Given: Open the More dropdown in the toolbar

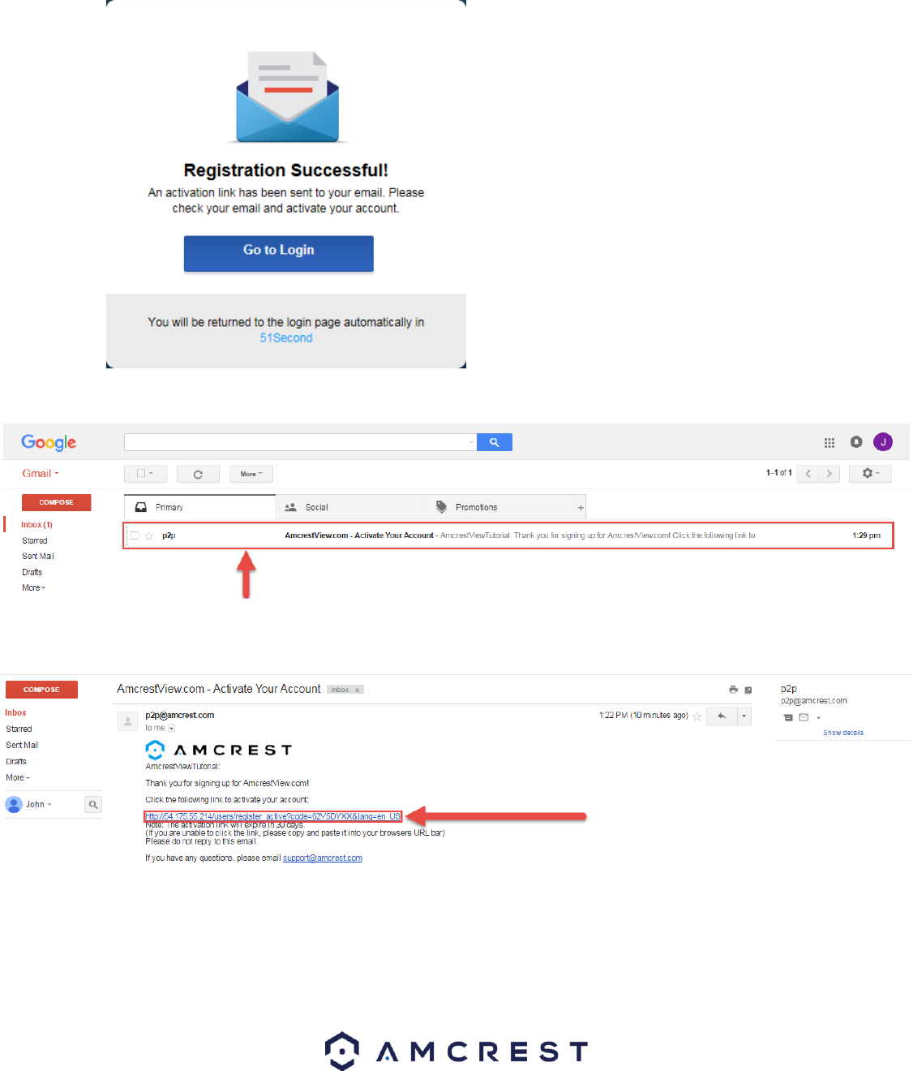Looking at the screenshot, I should (x=251, y=474).
